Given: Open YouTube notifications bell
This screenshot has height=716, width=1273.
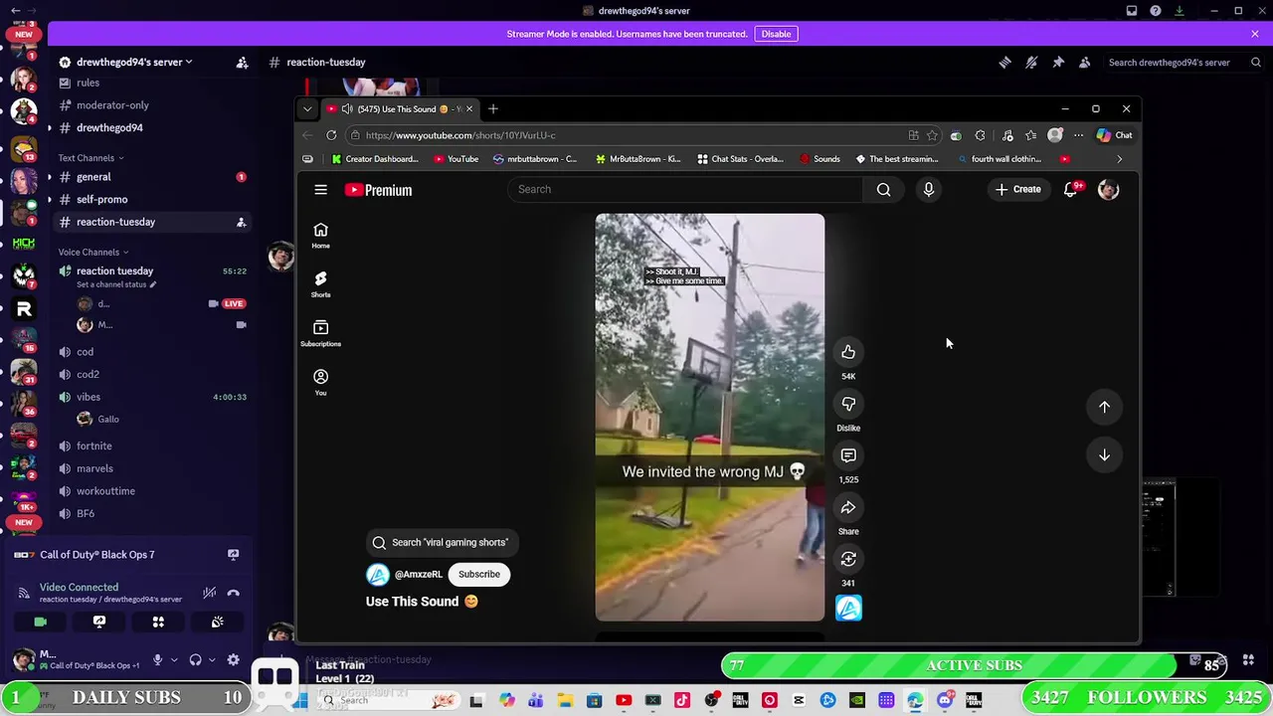Looking at the screenshot, I should tap(1071, 189).
